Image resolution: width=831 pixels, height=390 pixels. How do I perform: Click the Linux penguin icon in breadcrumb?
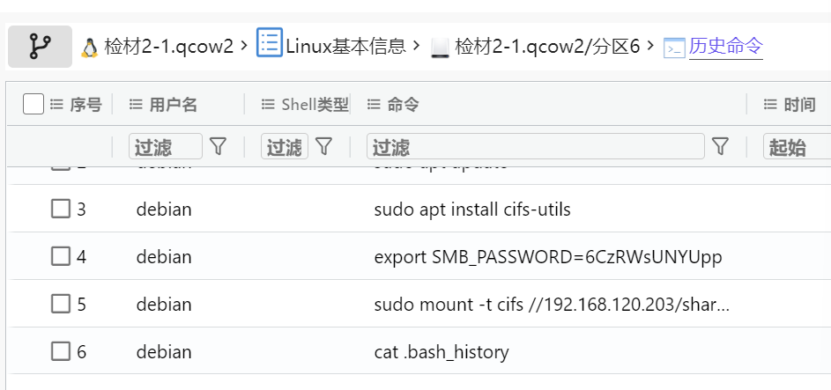click(x=90, y=48)
